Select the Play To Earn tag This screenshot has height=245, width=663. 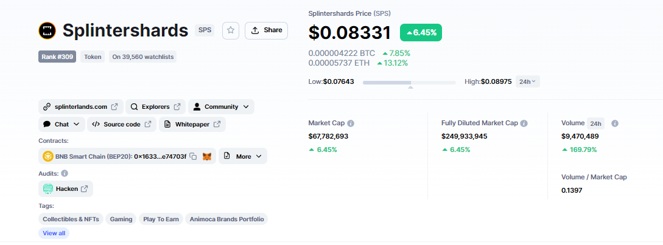pyautogui.click(x=161, y=219)
